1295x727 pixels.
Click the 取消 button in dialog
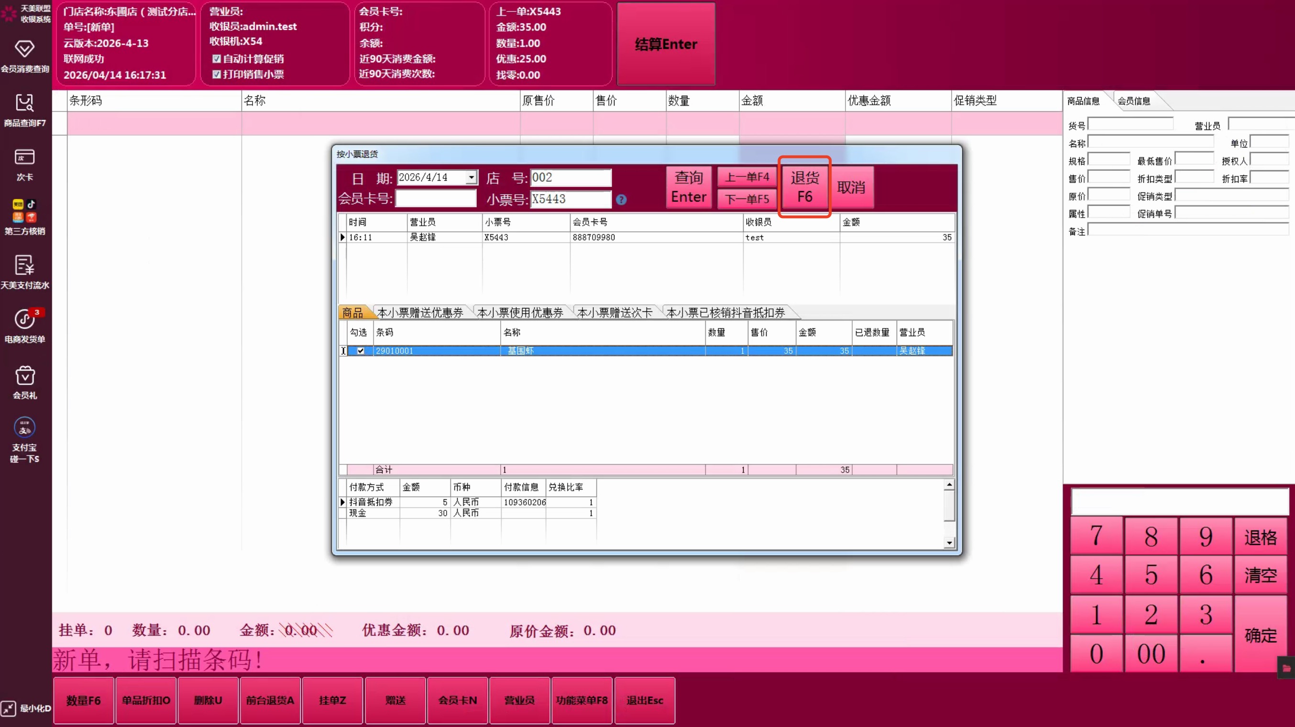(x=851, y=187)
